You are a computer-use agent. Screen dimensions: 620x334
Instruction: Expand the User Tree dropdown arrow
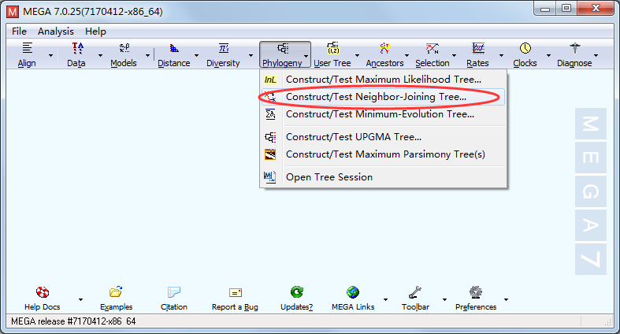click(357, 55)
